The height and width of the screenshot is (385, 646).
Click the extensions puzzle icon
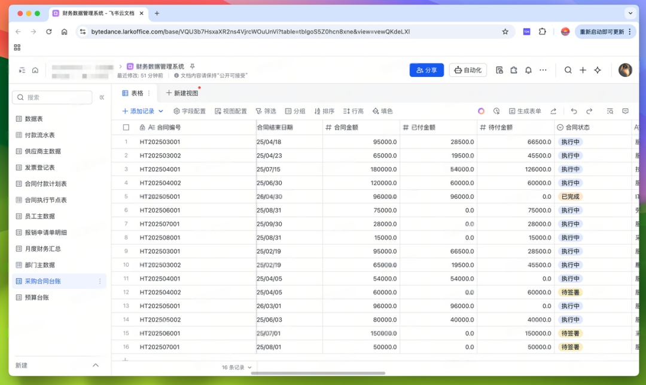[543, 32]
